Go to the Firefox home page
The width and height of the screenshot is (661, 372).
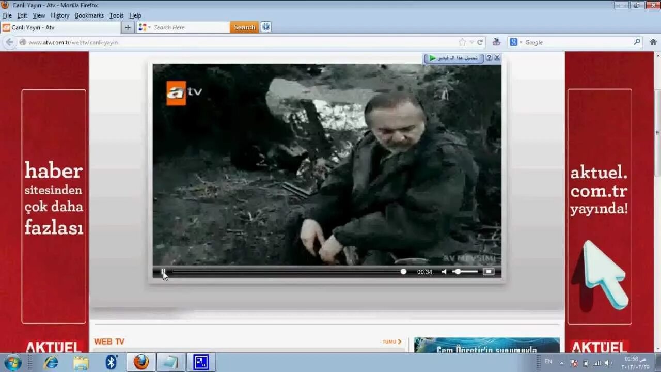pyautogui.click(x=653, y=42)
